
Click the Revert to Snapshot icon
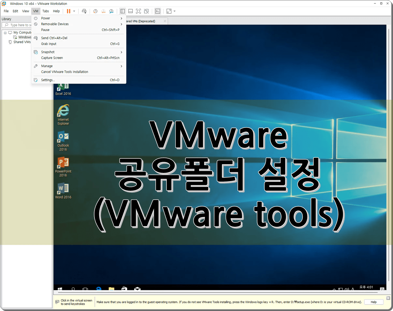pos(103,11)
